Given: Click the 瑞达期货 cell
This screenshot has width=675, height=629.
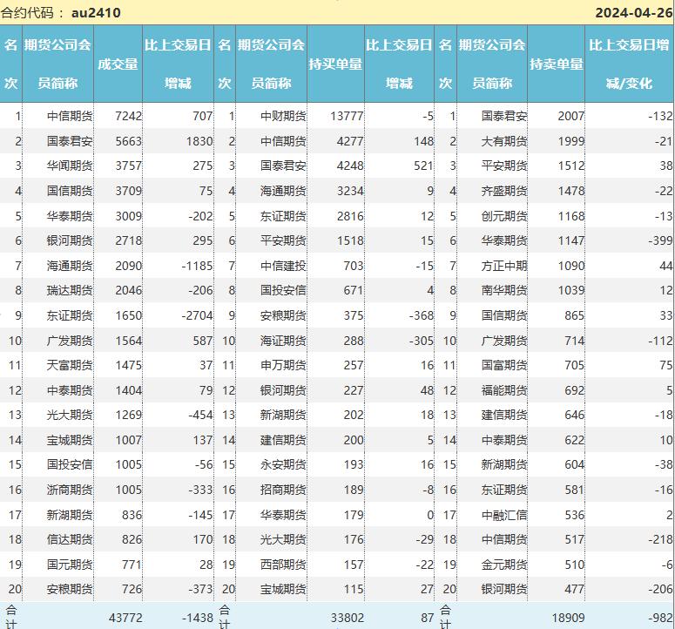Looking at the screenshot, I should [x=70, y=291].
